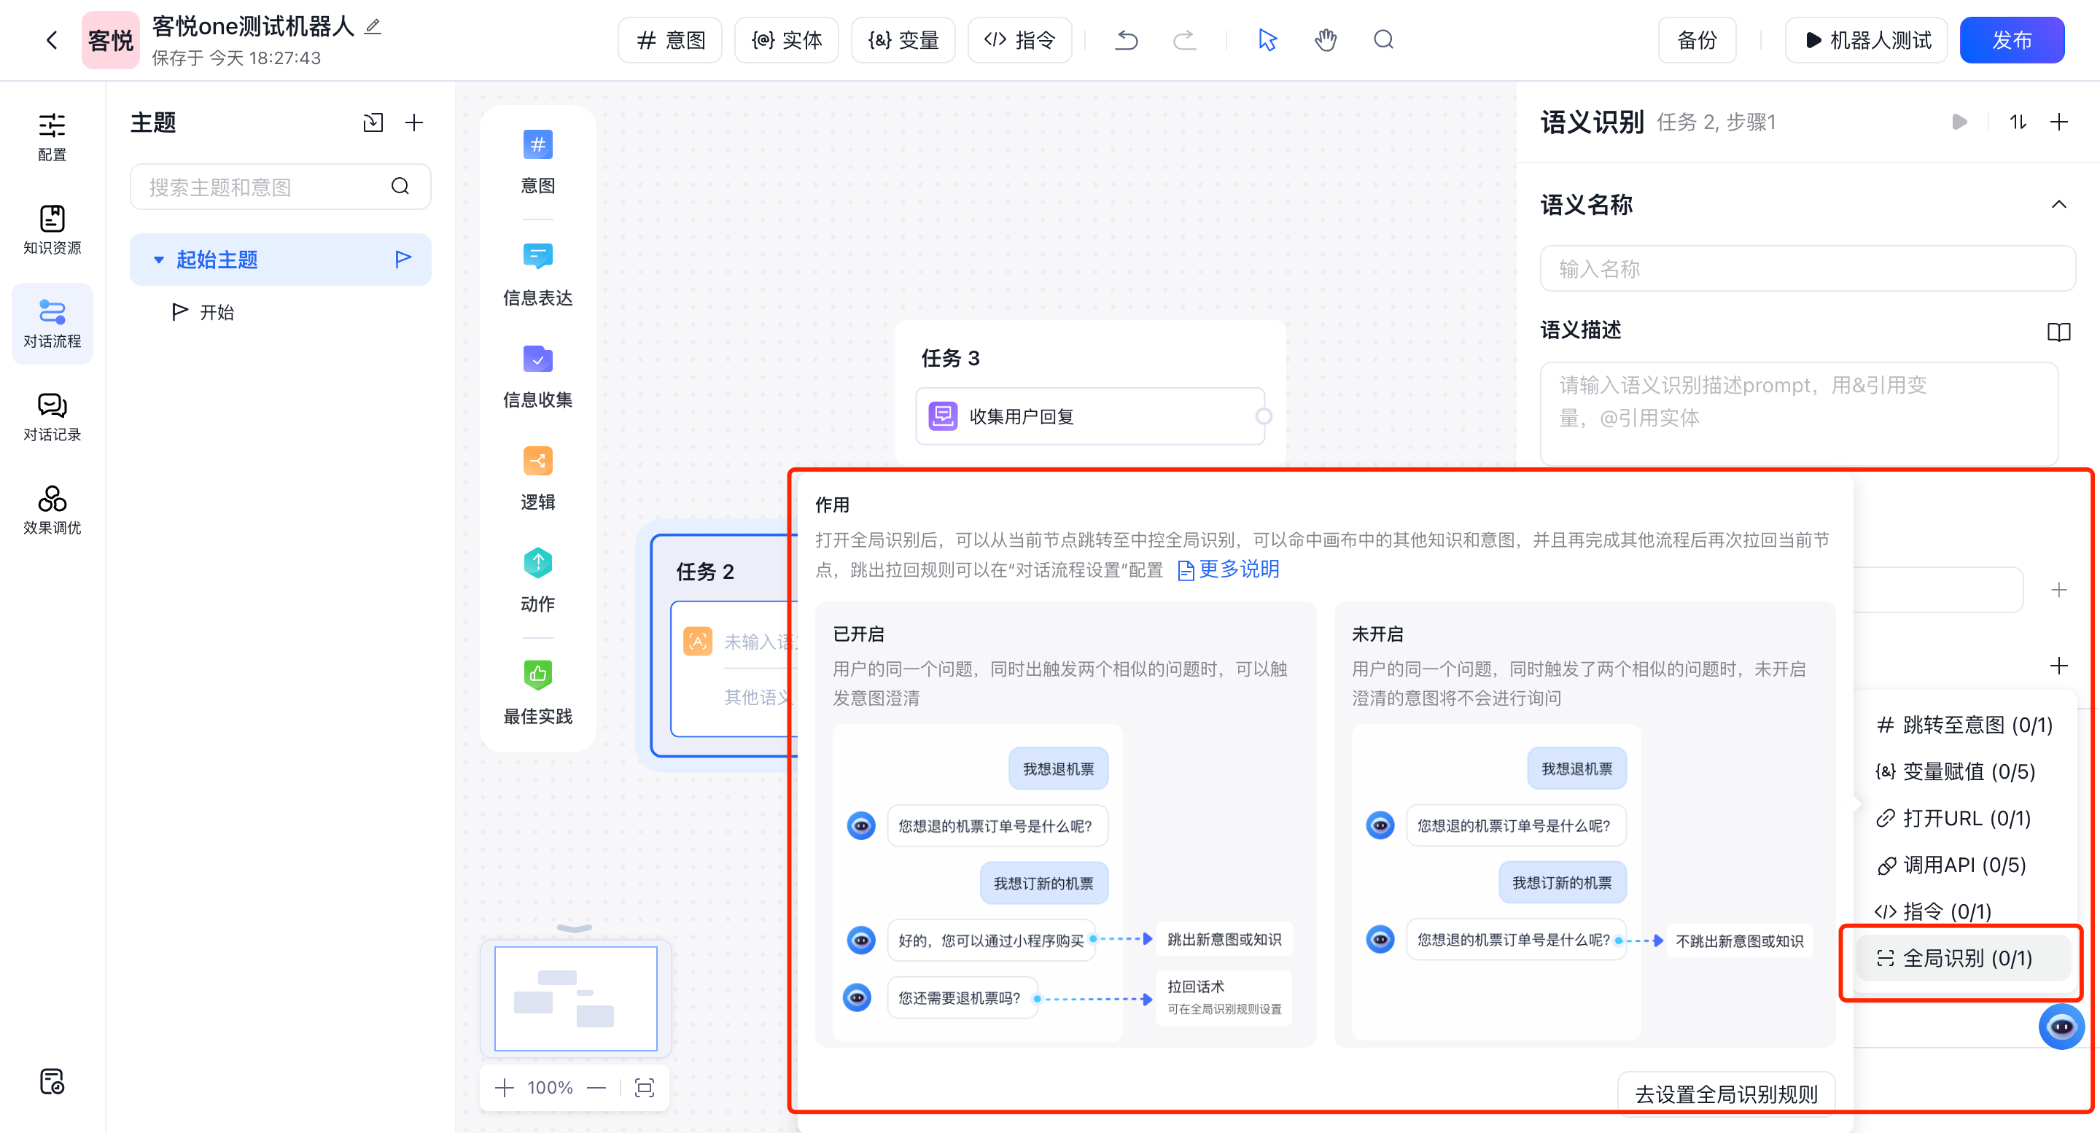Open the sort order icon in 语义识别 header
The image size is (2100, 1133).
[x=2017, y=122]
